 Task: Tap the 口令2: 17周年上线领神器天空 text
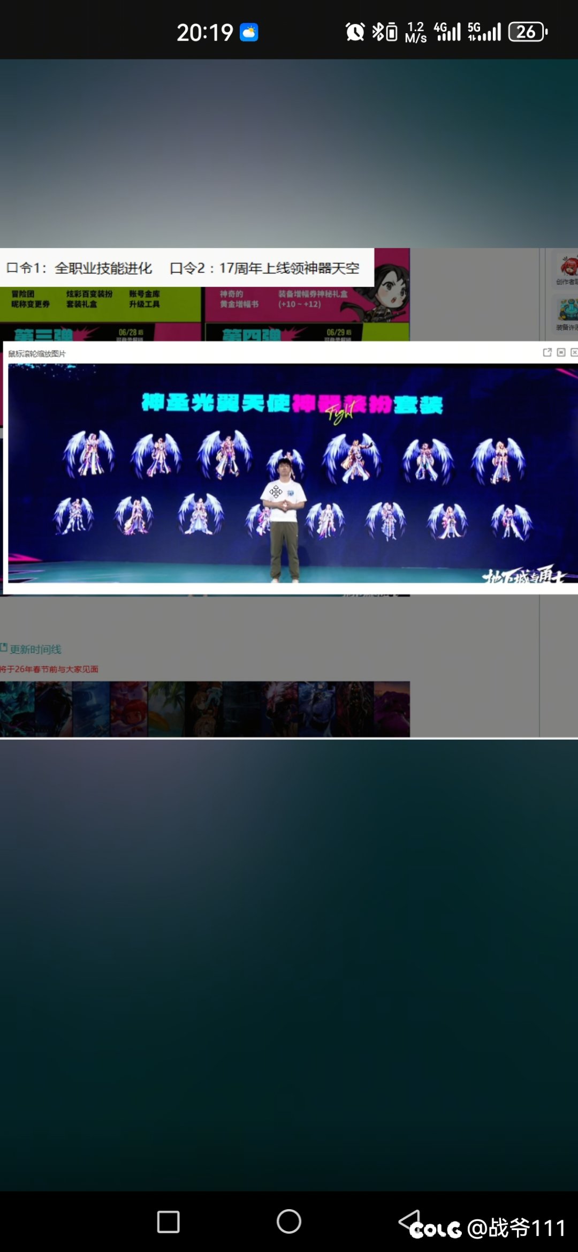264,268
